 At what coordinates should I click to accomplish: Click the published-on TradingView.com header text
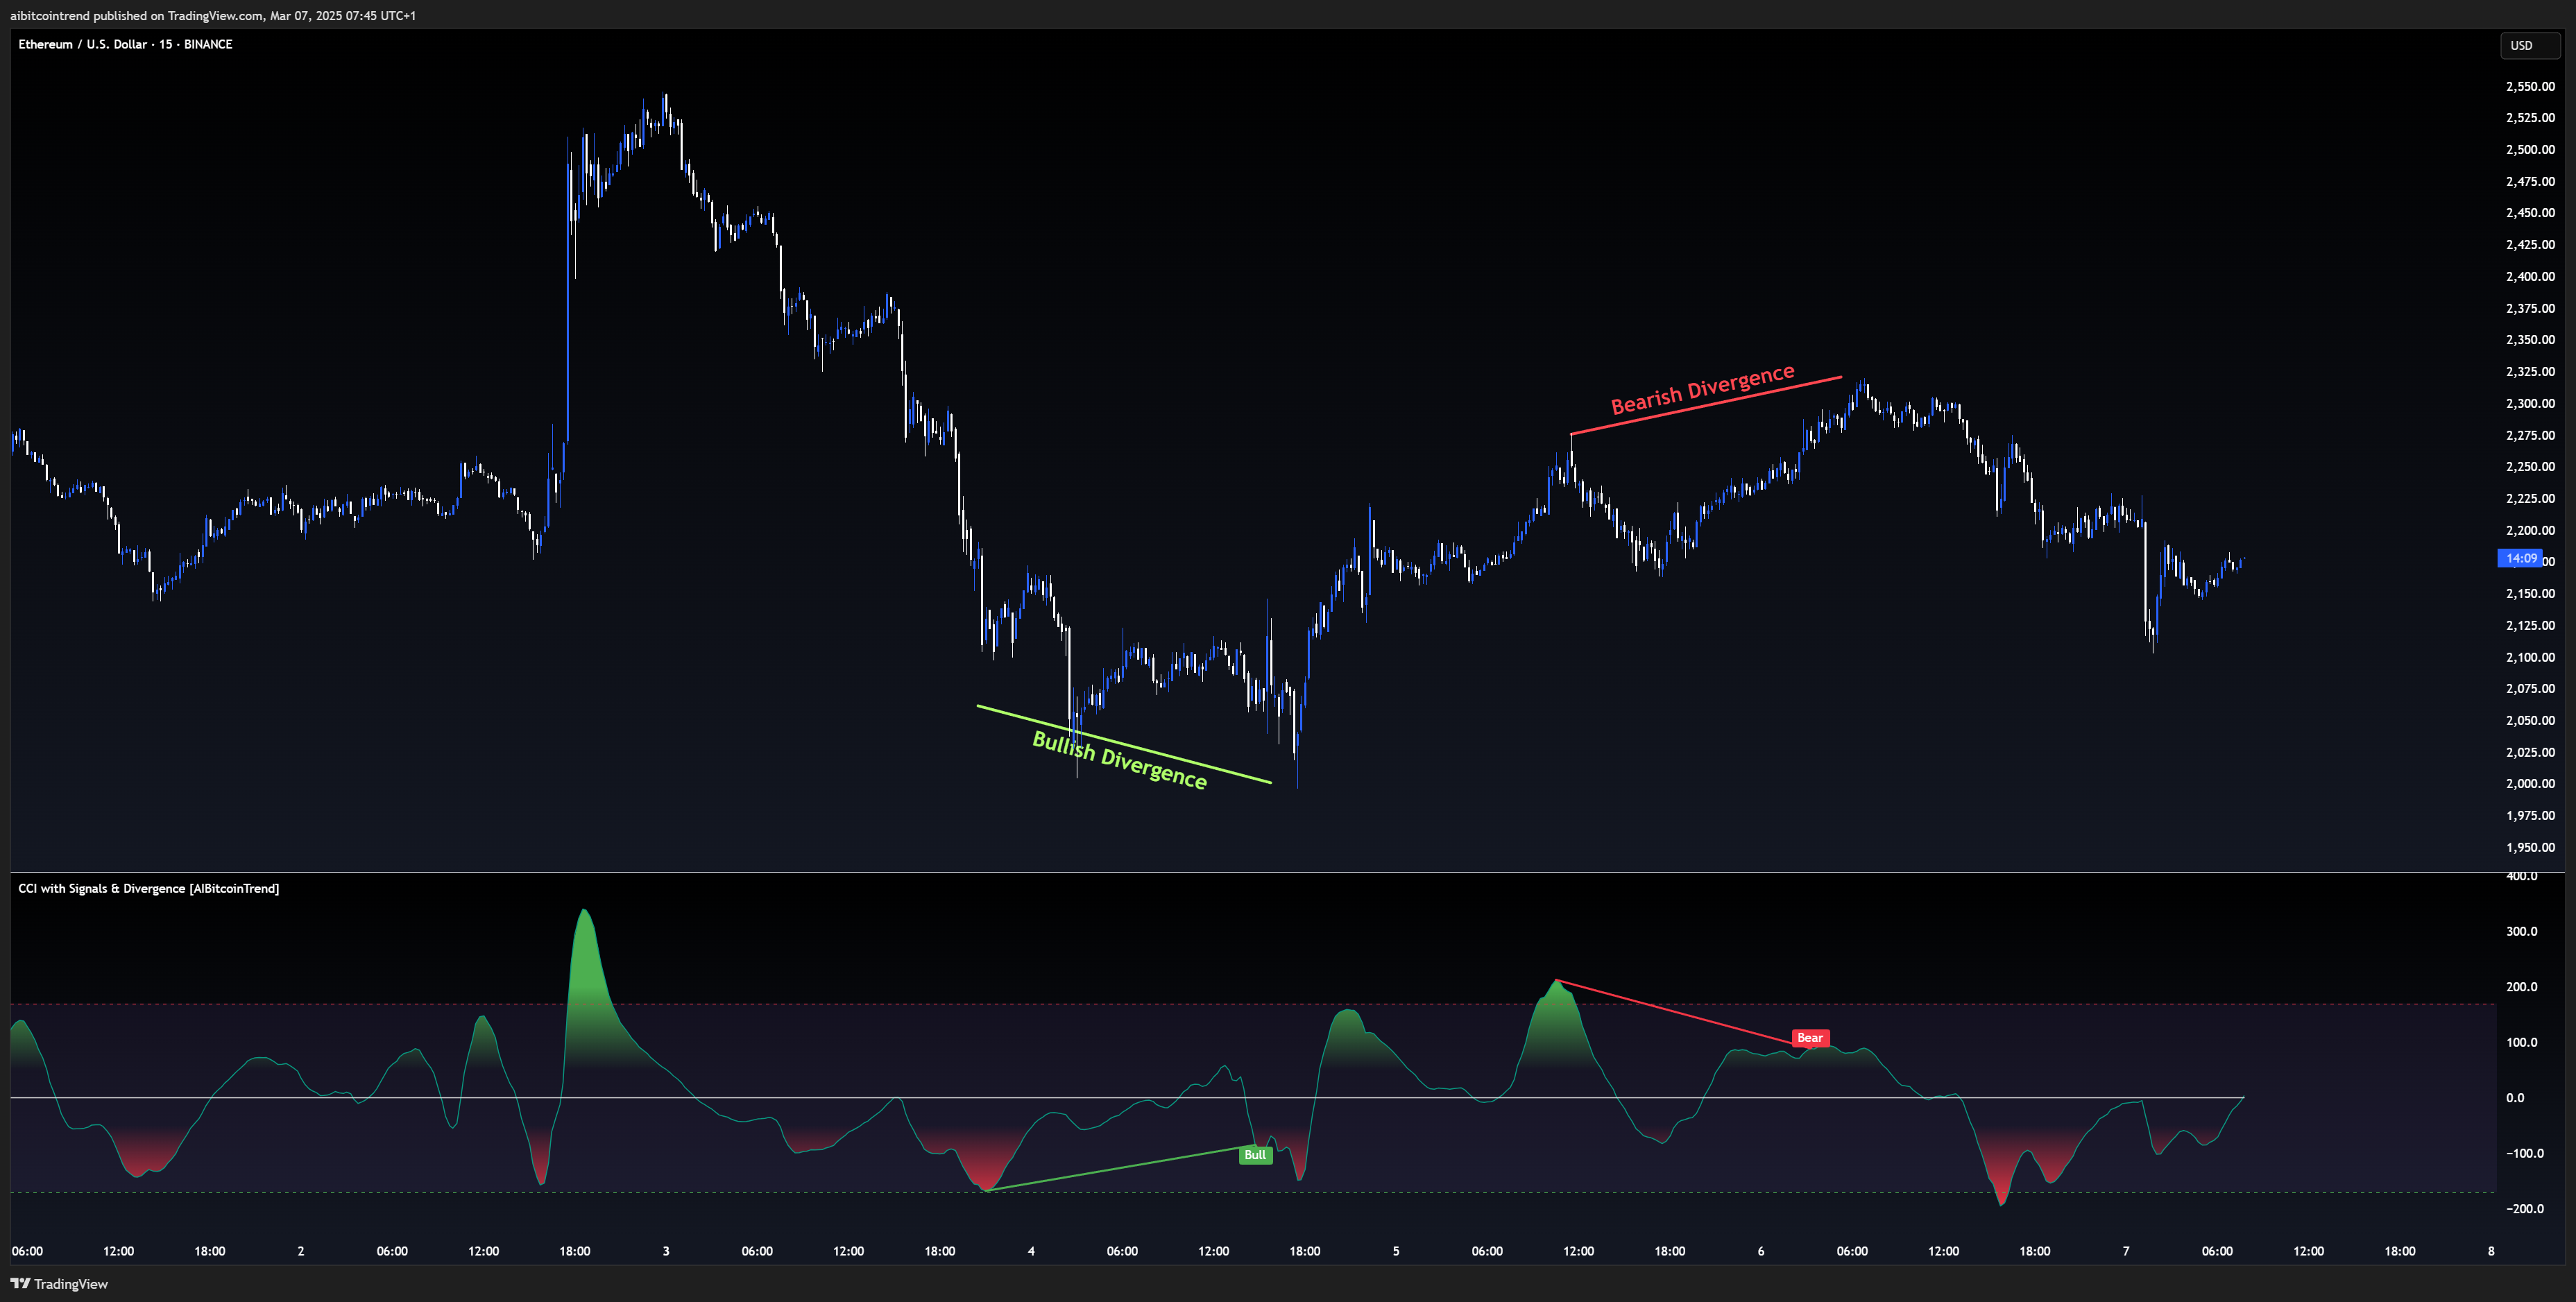(x=212, y=15)
